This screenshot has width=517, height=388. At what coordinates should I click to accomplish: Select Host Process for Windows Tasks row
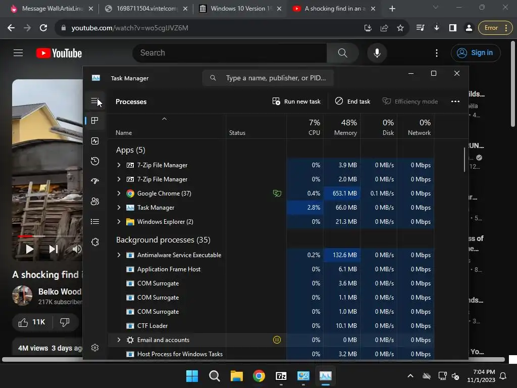coord(271,354)
